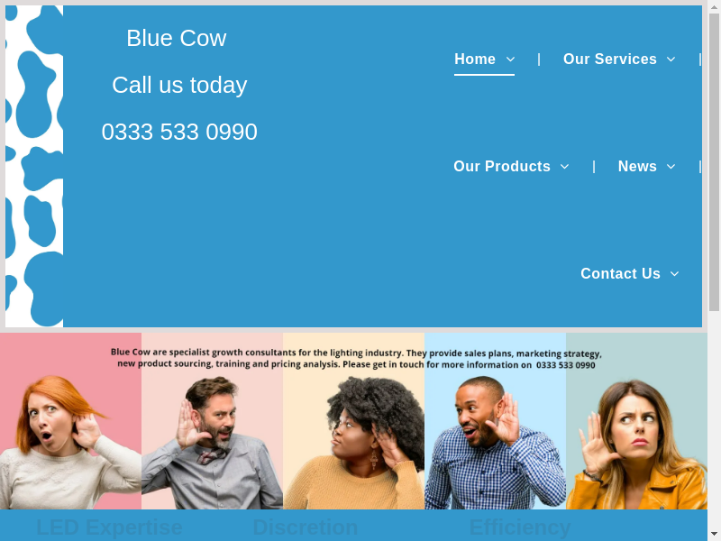Viewport: 721px width, 541px height.
Task: Expand the Our Services chevron arrow
Action: (671, 60)
